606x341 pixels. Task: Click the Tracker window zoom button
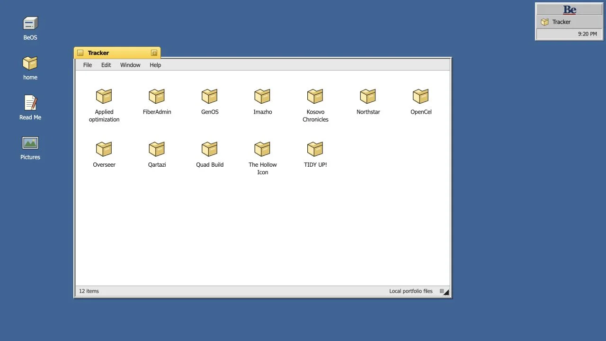154,53
